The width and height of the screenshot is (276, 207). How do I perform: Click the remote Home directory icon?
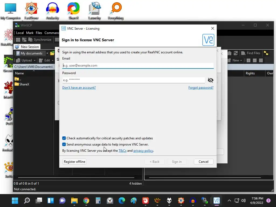point(229,53)
